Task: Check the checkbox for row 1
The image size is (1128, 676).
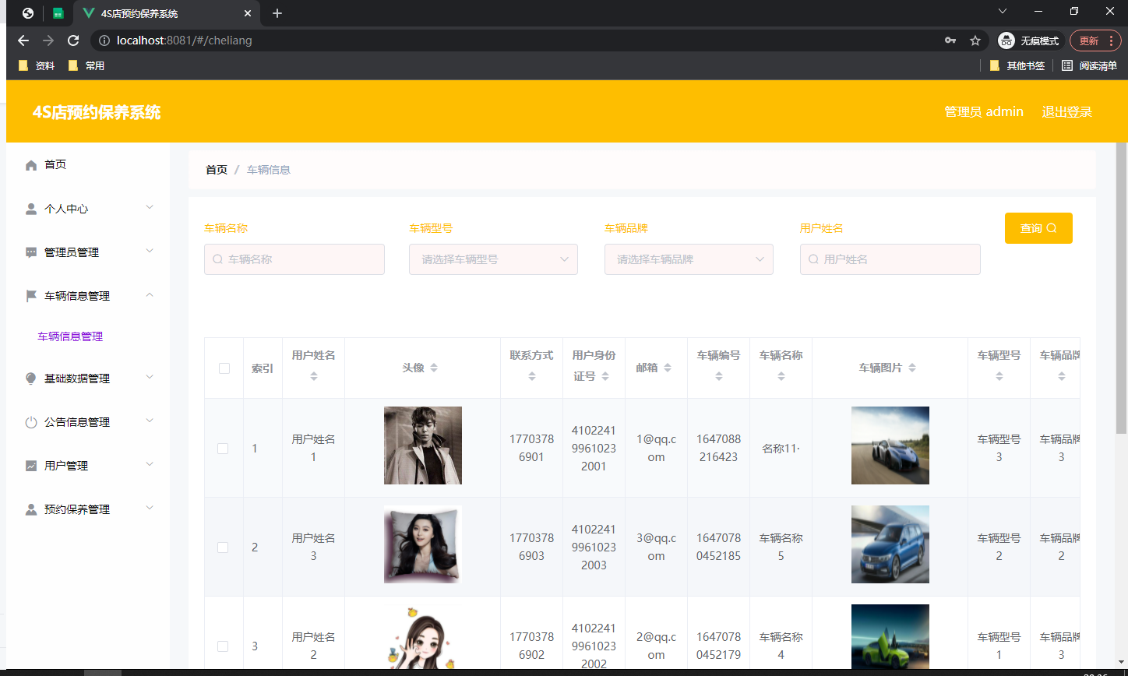Action: 224,448
